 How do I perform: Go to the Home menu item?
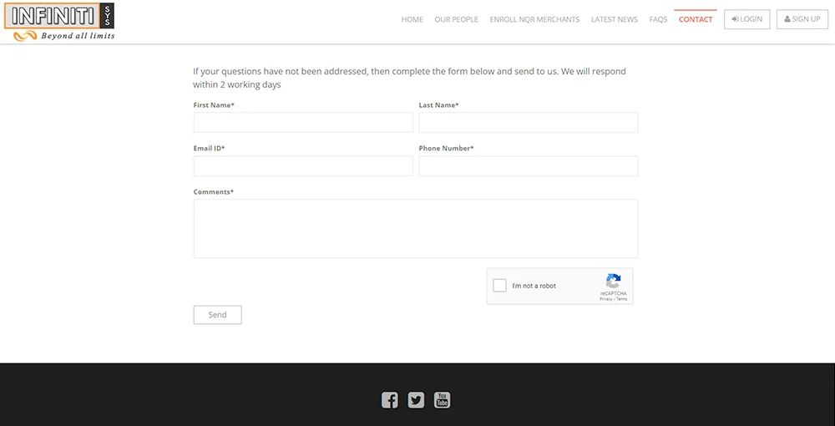412,19
